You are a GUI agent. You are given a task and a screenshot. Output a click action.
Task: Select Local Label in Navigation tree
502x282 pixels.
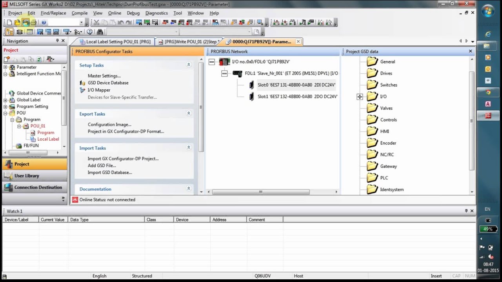48,139
